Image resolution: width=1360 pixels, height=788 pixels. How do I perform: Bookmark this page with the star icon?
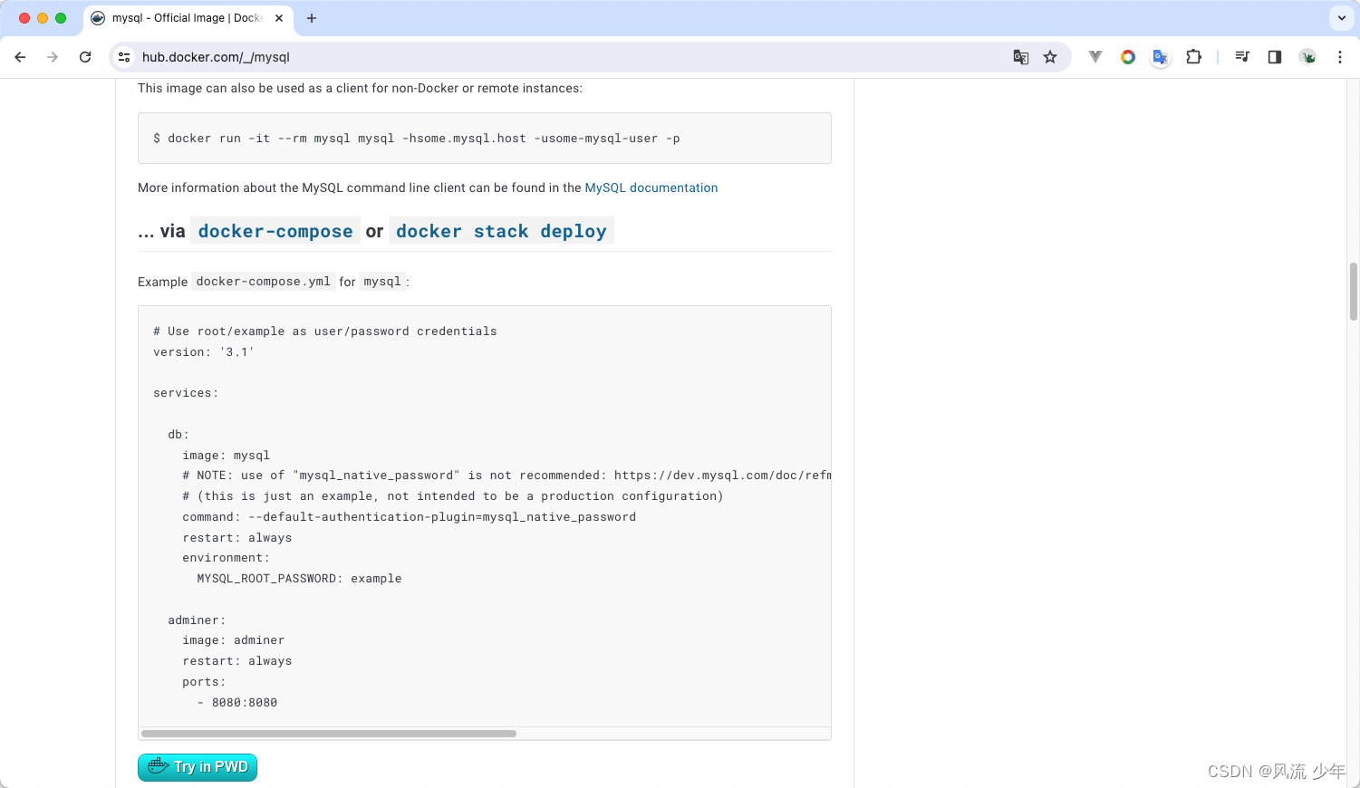pyautogui.click(x=1050, y=57)
